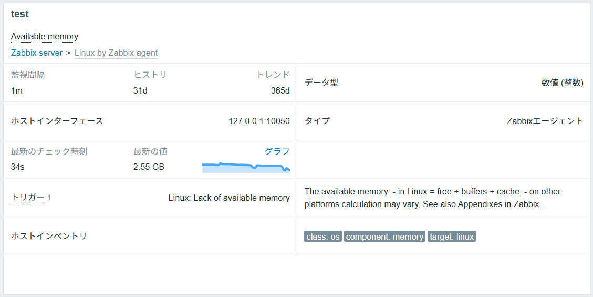The width and height of the screenshot is (593, 297).
Task: Click the component: memory tag
Action: click(384, 237)
